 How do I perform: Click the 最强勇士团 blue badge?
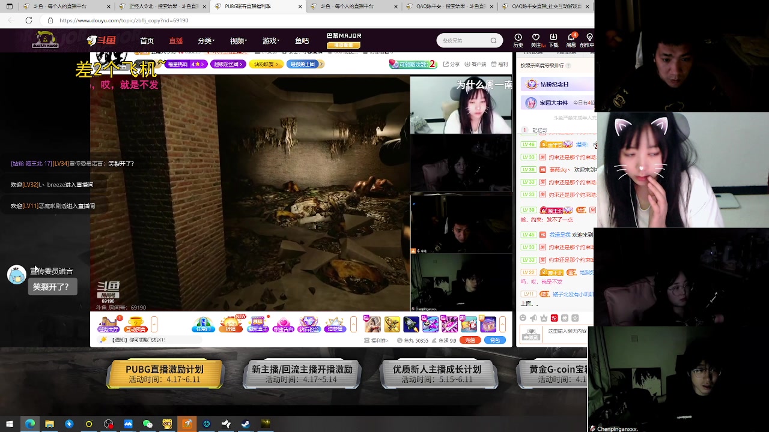pos(305,64)
